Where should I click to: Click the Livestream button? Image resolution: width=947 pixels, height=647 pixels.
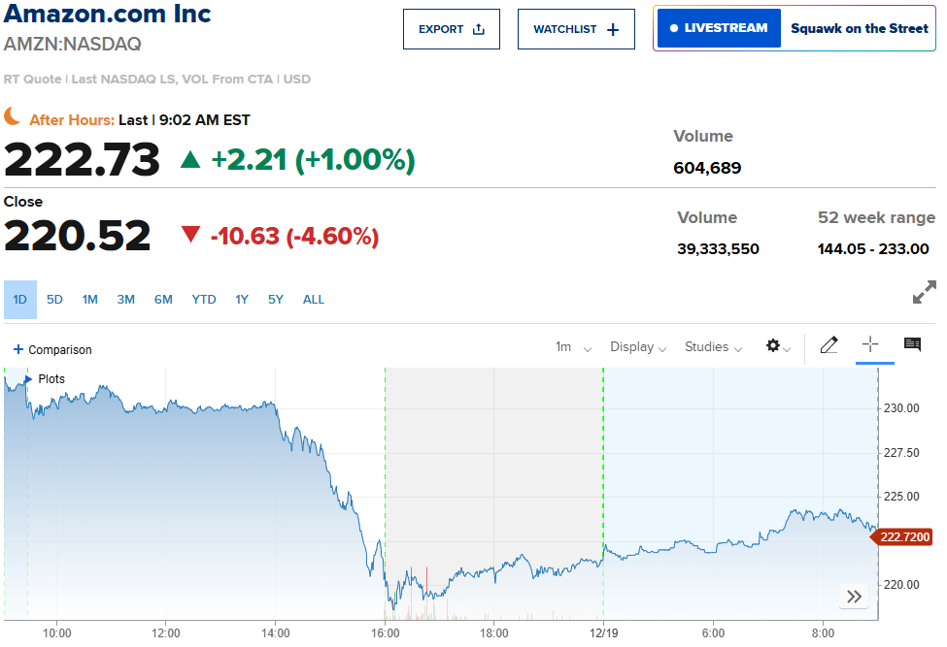(x=719, y=28)
